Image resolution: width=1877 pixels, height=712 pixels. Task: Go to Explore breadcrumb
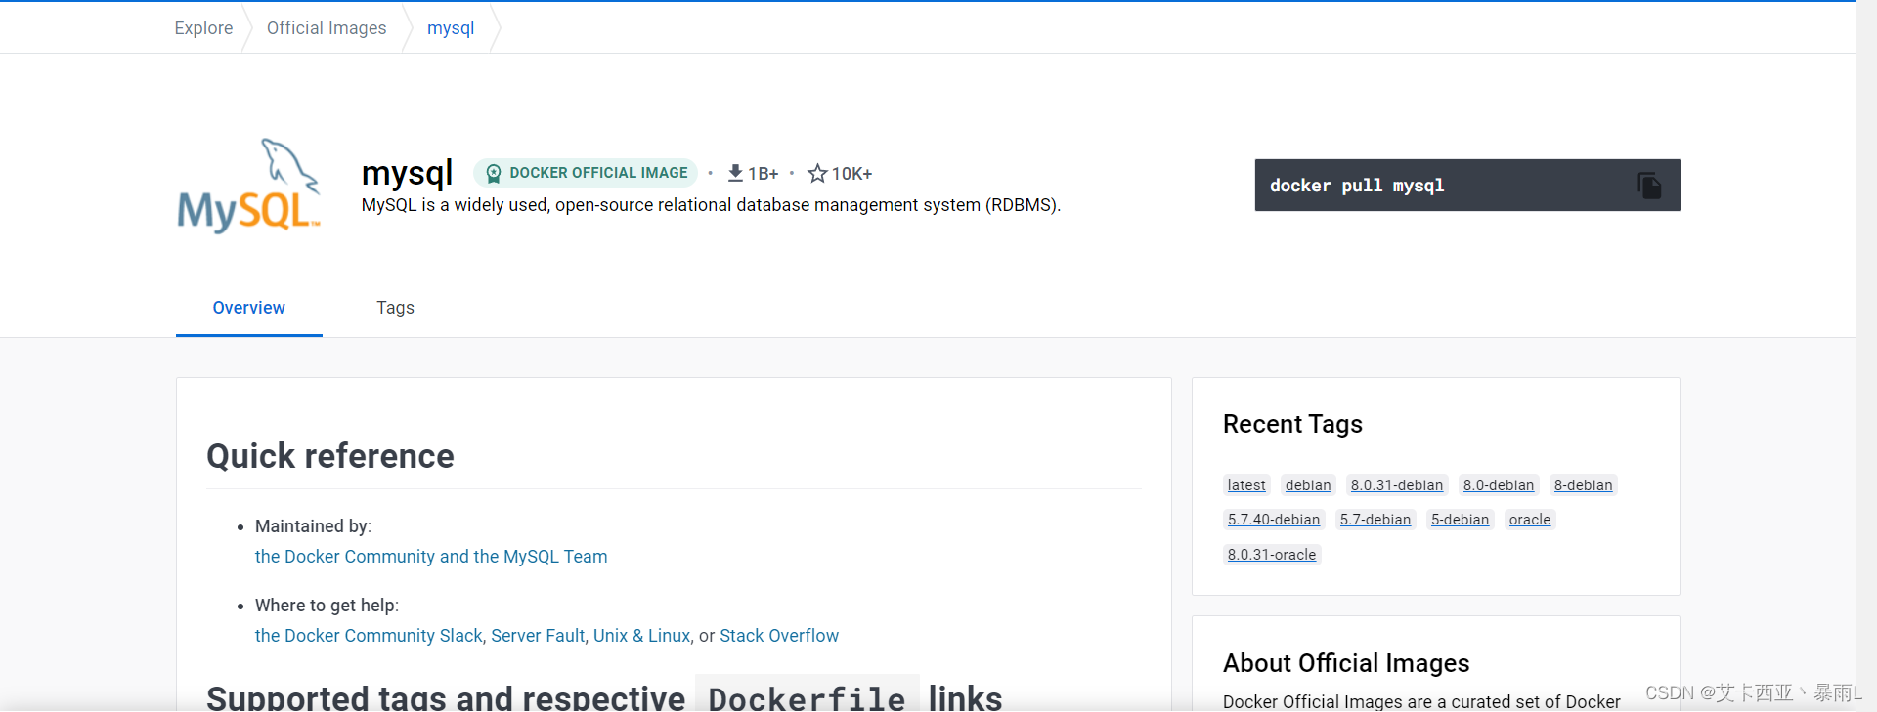click(203, 28)
